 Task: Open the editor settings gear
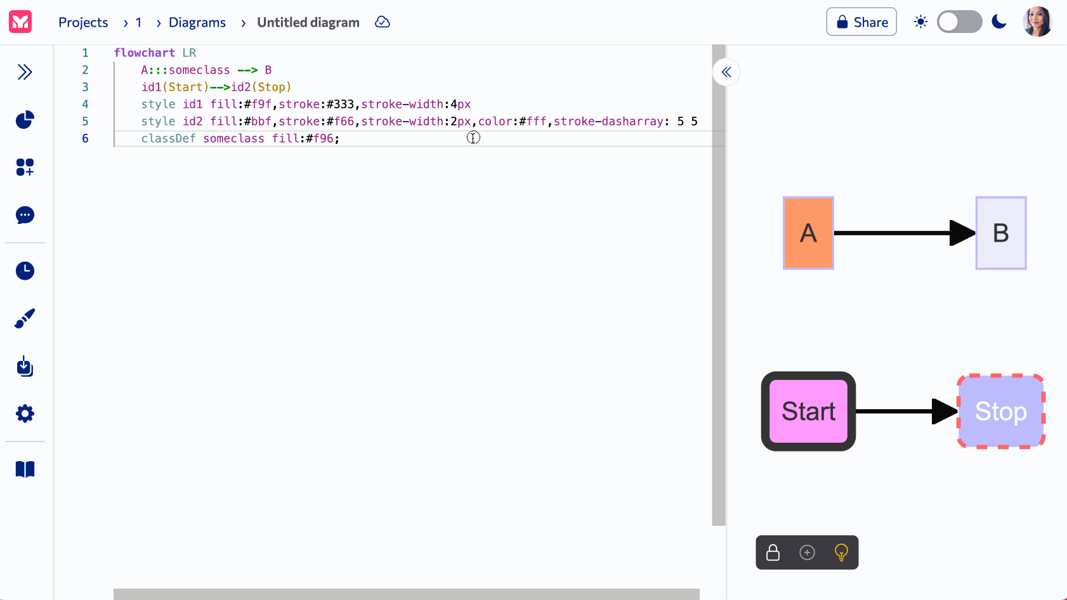click(25, 413)
